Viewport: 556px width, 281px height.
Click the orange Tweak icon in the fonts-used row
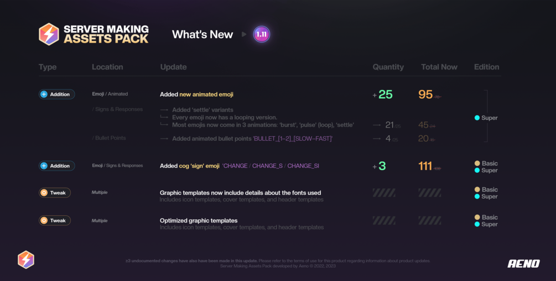click(44, 193)
